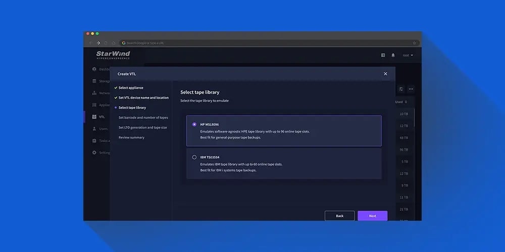
Task: Click the 5 TB used value
Action: [x=405, y=161]
